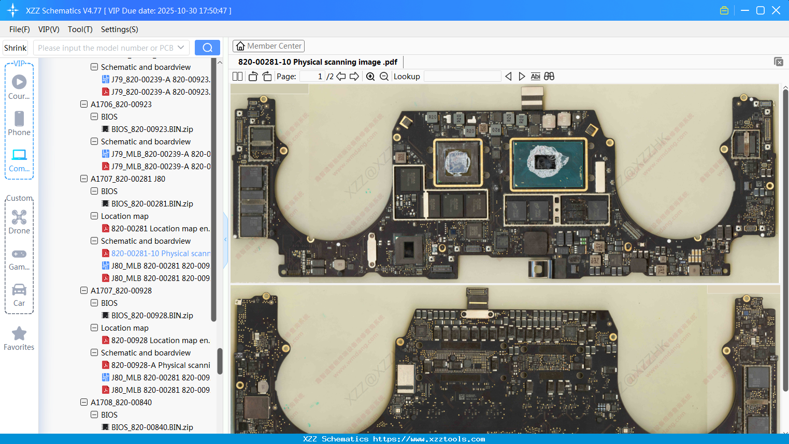
Task: Select the Computer category in the sidebar
Action: pos(19,160)
